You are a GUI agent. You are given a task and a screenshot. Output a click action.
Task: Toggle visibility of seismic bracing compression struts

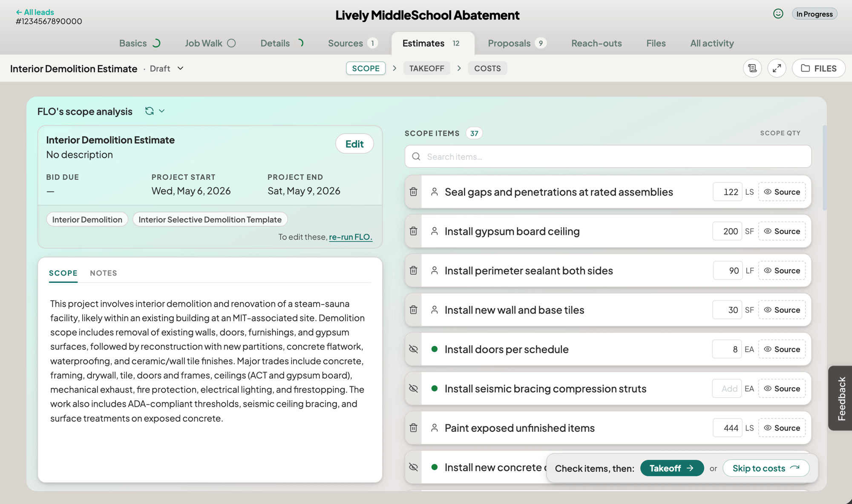pyautogui.click(x=413, y=388)
